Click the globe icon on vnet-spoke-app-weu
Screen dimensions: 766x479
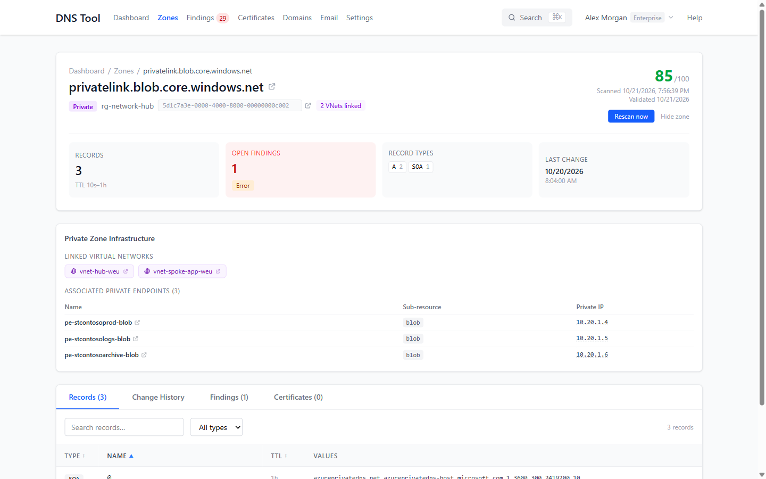point(147,271)
